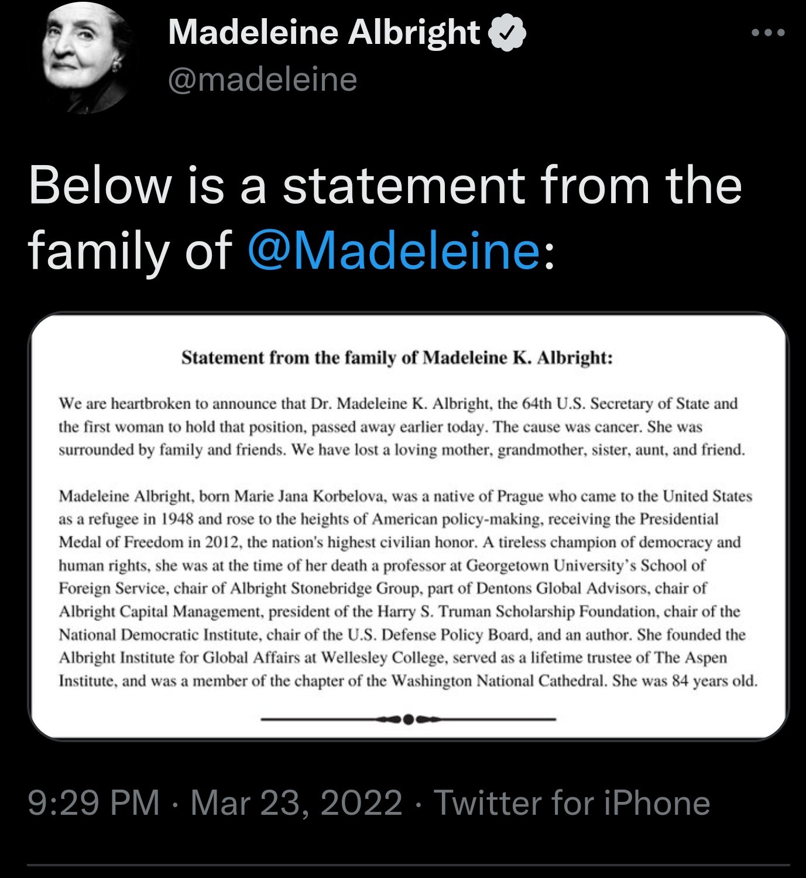Tap 'family of' in the tweet text
806x878 pixels.
[130, 249]
